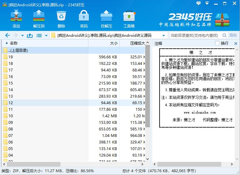The width and height of the screenshot is (240, 175).
Task: Click the file list horizontal scrollbar thumb
Action: pyautogui.click(x=33, y=164)
